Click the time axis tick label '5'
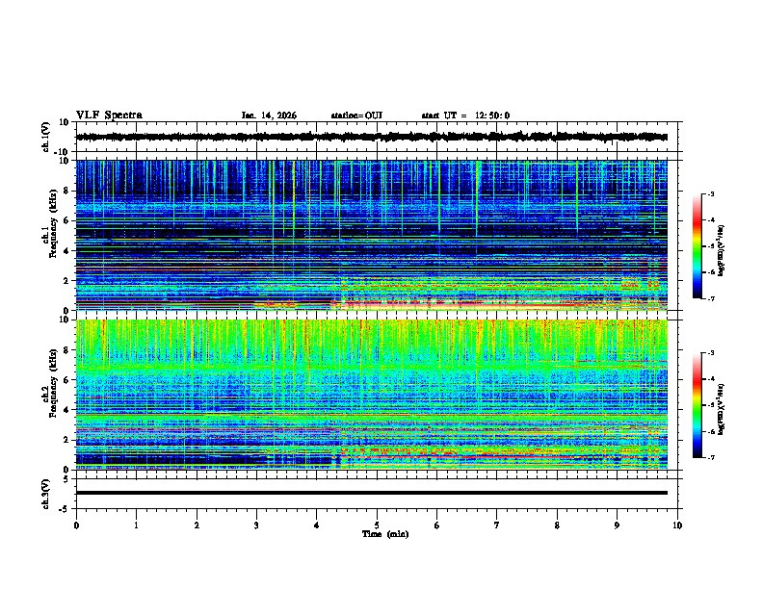Viewport: 763px width, 589px height. (x=376, y=525)
